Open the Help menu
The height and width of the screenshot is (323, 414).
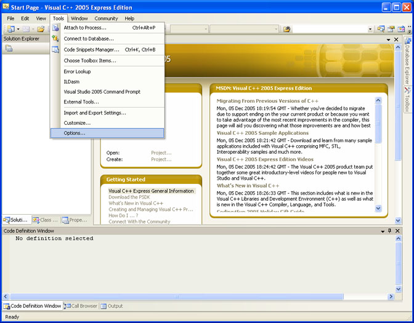tap(129, 18)
